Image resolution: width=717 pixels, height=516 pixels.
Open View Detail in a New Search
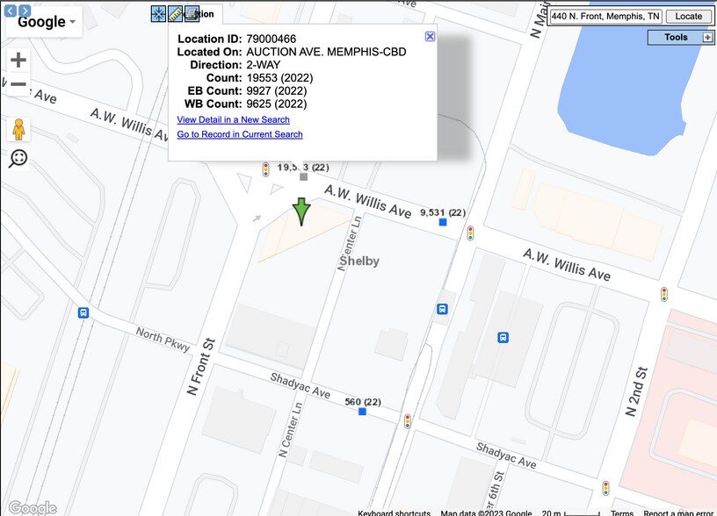(x=233, y=119)
